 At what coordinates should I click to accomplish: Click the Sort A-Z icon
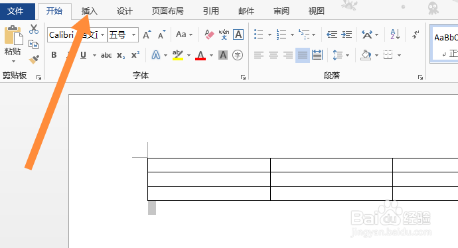coord(395,34)
